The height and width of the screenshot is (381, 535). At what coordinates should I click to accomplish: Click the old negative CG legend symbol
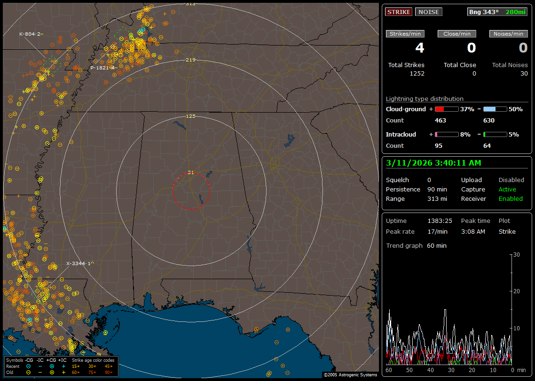click(x=29, y=372)
